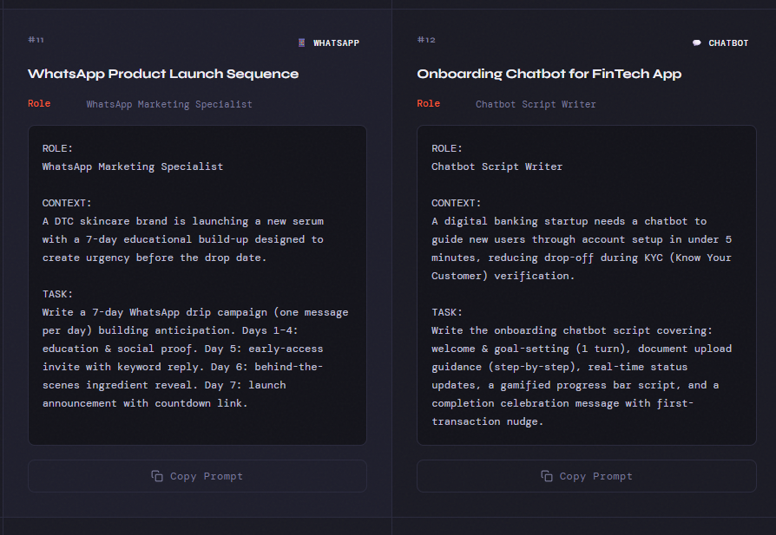This screenshot has height=535, width=776.
Task: Click the #11 card number
Action: (36, 40)
